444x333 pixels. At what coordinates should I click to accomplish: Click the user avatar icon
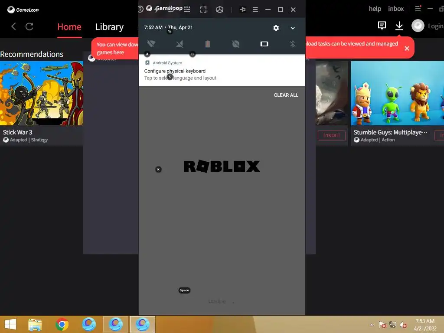click(x=418, y=26)
